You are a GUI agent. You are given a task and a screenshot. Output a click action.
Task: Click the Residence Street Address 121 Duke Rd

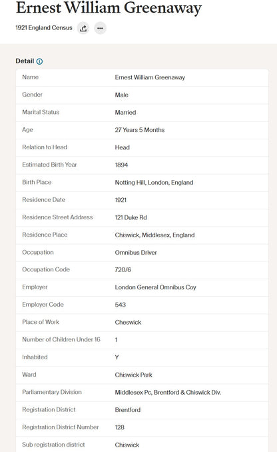click(131, 217)
